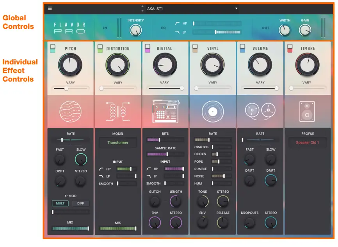Click the Digital Env knob
Viewport: 338px width, 247px height.
tap(155, 222)
